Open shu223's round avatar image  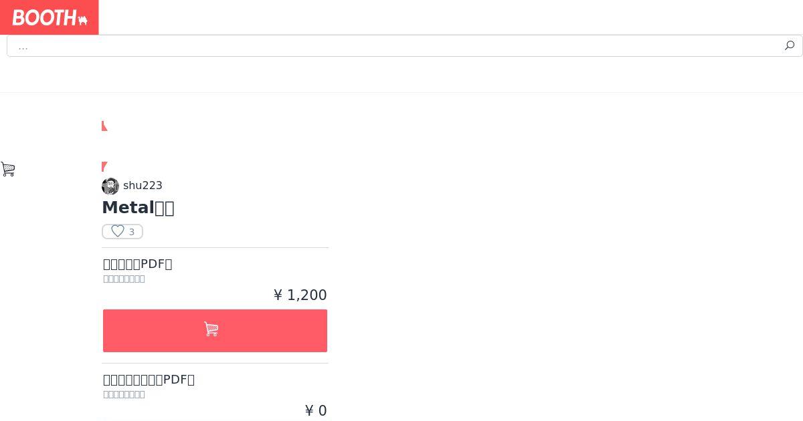(110, 186)
